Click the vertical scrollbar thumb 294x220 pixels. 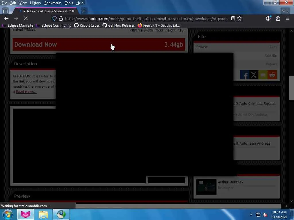(x=291, y=88)
